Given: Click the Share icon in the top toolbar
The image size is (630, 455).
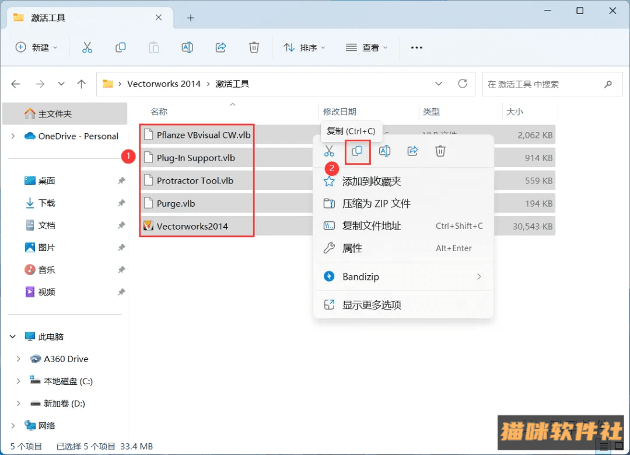Looking at the screenshot, I should 220,47.
